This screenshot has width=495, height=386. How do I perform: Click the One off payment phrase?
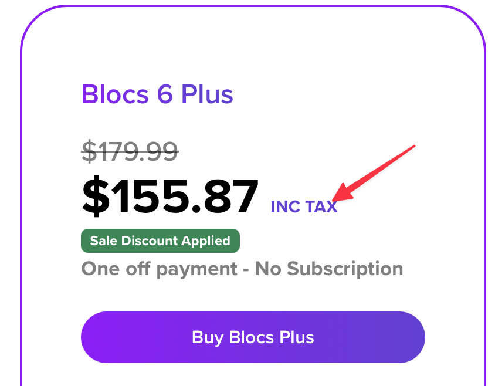coord(159,269)
